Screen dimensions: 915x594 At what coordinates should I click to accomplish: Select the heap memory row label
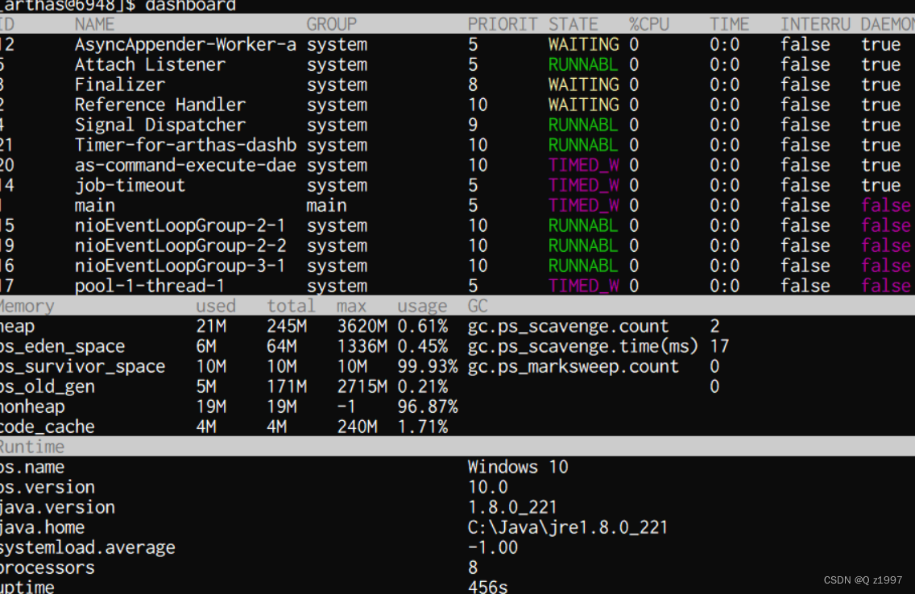(x=18, y=327)
